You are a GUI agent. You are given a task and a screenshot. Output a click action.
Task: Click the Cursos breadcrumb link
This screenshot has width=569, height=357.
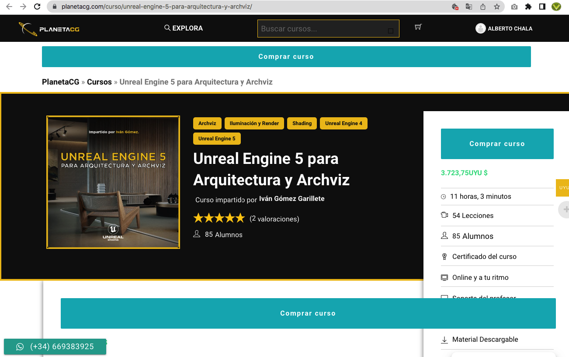click(x=99, y=82)
